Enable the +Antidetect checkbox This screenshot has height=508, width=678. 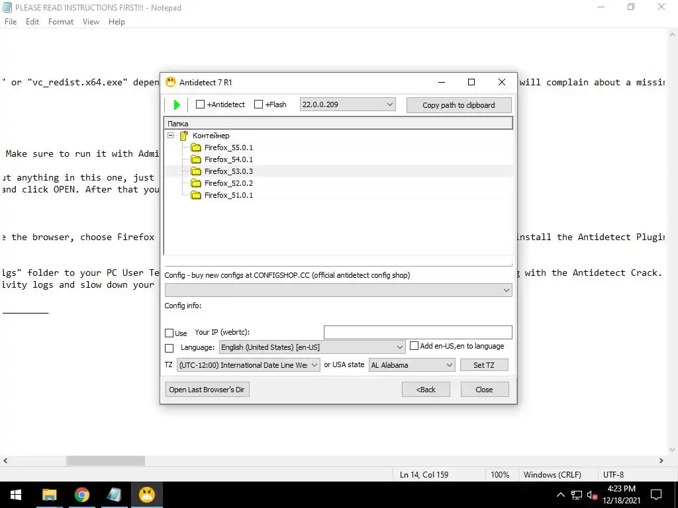[x=200, y=104]
